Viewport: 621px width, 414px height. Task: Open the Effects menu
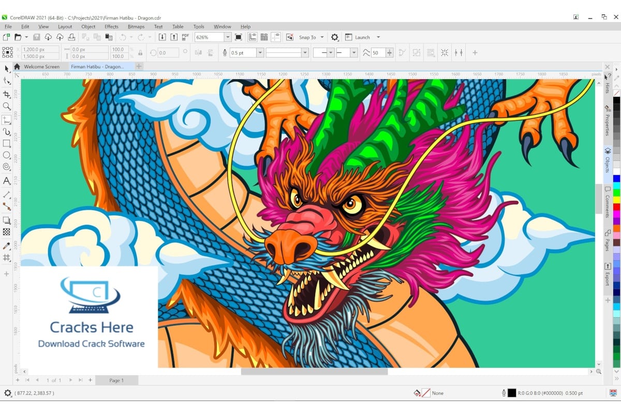111,26
